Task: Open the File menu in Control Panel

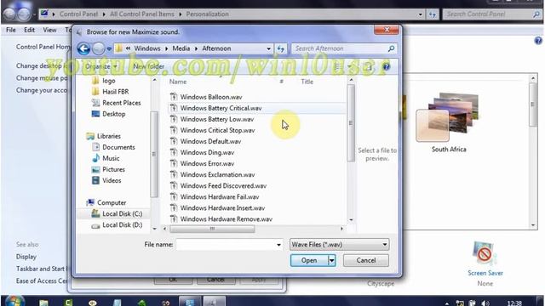Action: [11, 30]
